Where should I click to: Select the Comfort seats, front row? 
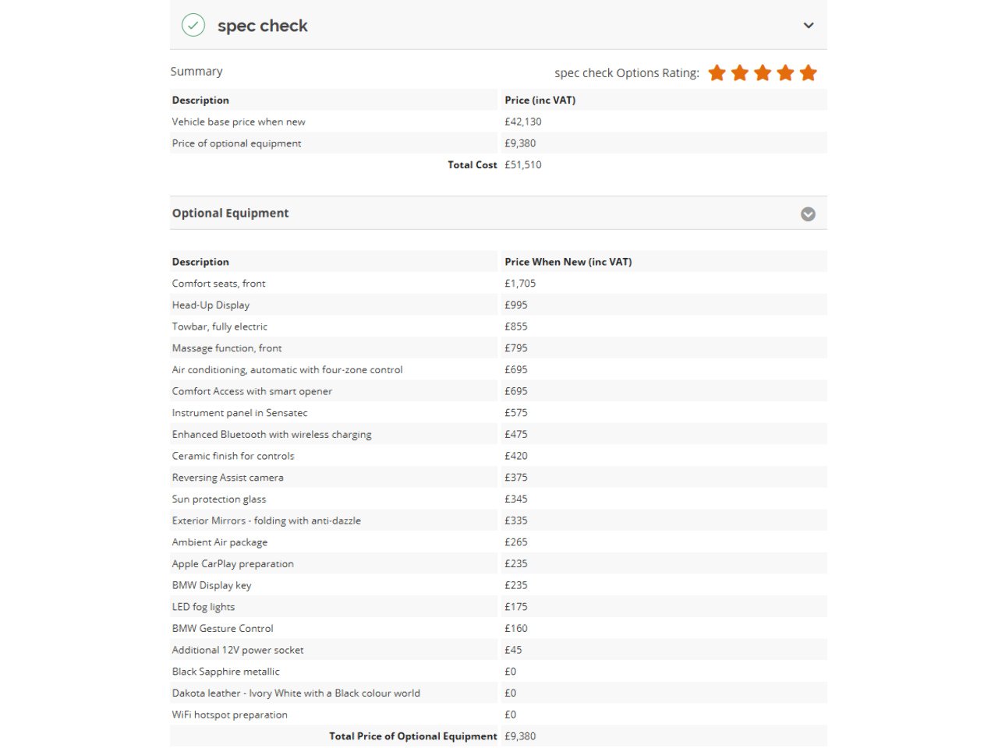[x=498, y=284]
